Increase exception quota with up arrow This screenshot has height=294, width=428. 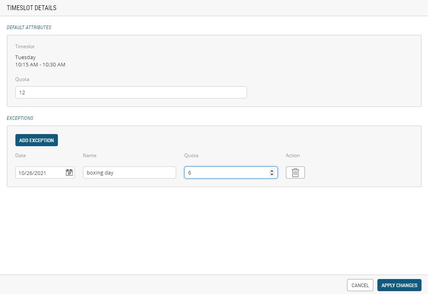click(x=272, y=170)
